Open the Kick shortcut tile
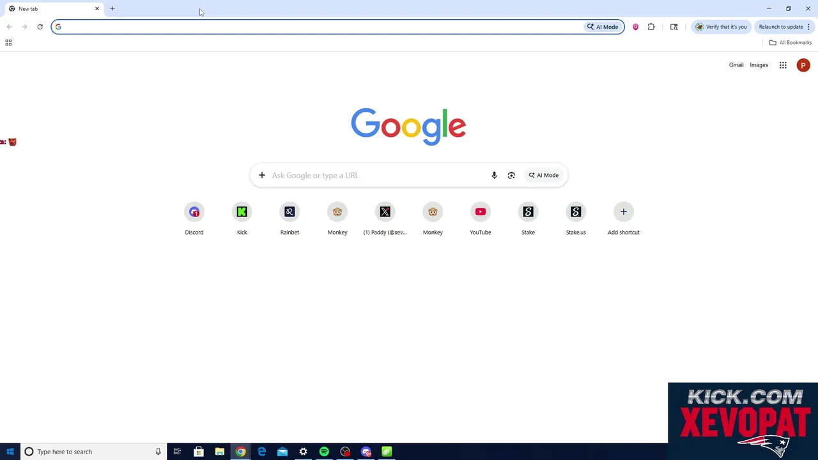This screenshot has width=818, height=460. (x=242, y=218)
